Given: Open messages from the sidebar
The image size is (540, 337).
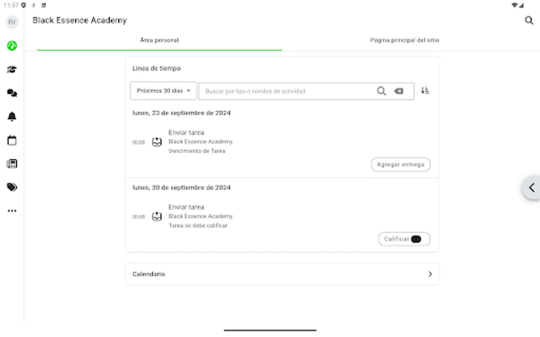Looking at the screenshot, I should pyautogui.click(x=12, y=93).
